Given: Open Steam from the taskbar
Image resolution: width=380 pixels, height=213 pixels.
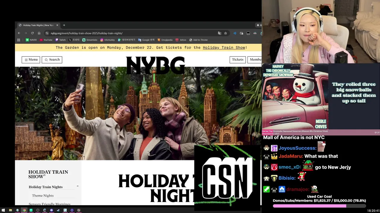Looking at the screenshot, I should pos(58,210).
